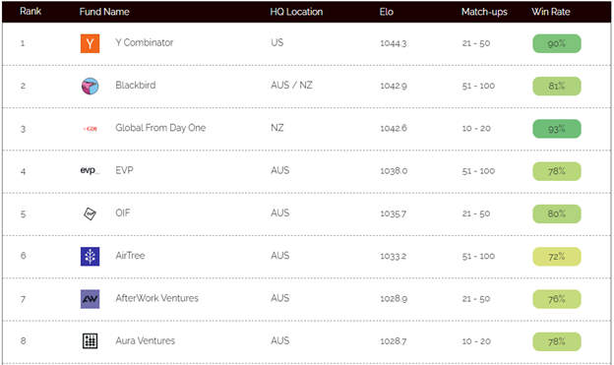Open the Y Combinator fund name
The height and width of the screenshot is (365, 614).
coord(145,42)
